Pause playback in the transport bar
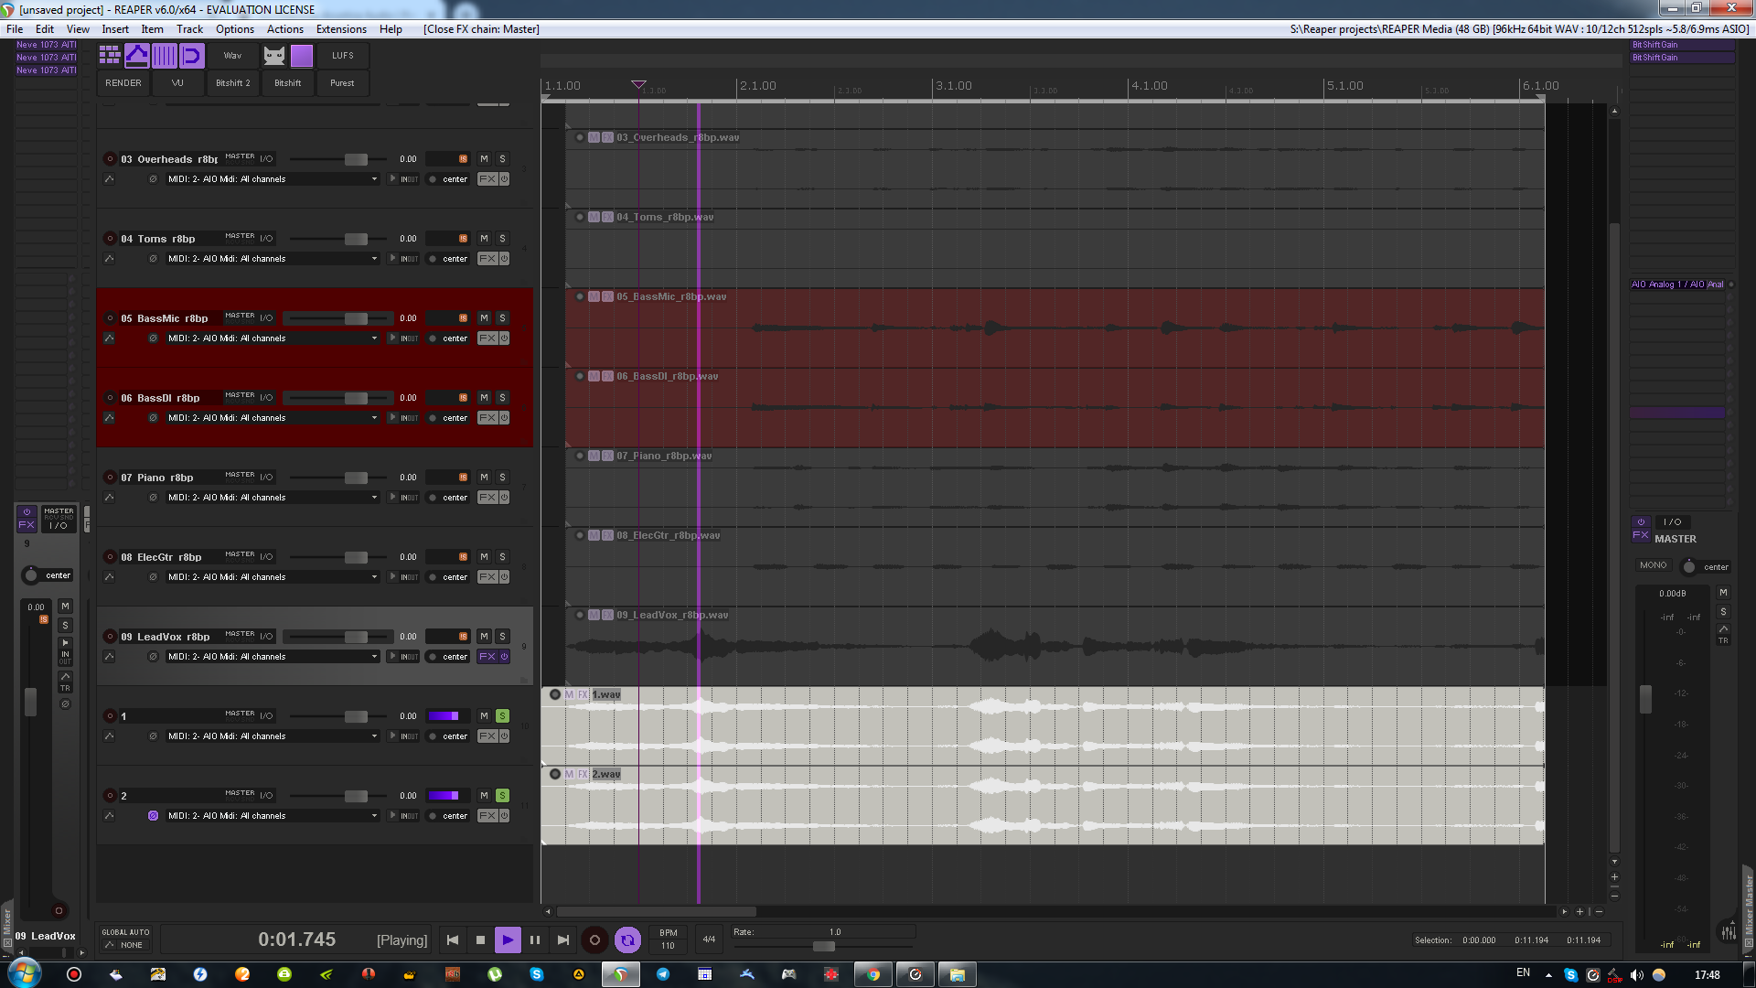Viewport: 1756px width, 988px height. (535, 940)
